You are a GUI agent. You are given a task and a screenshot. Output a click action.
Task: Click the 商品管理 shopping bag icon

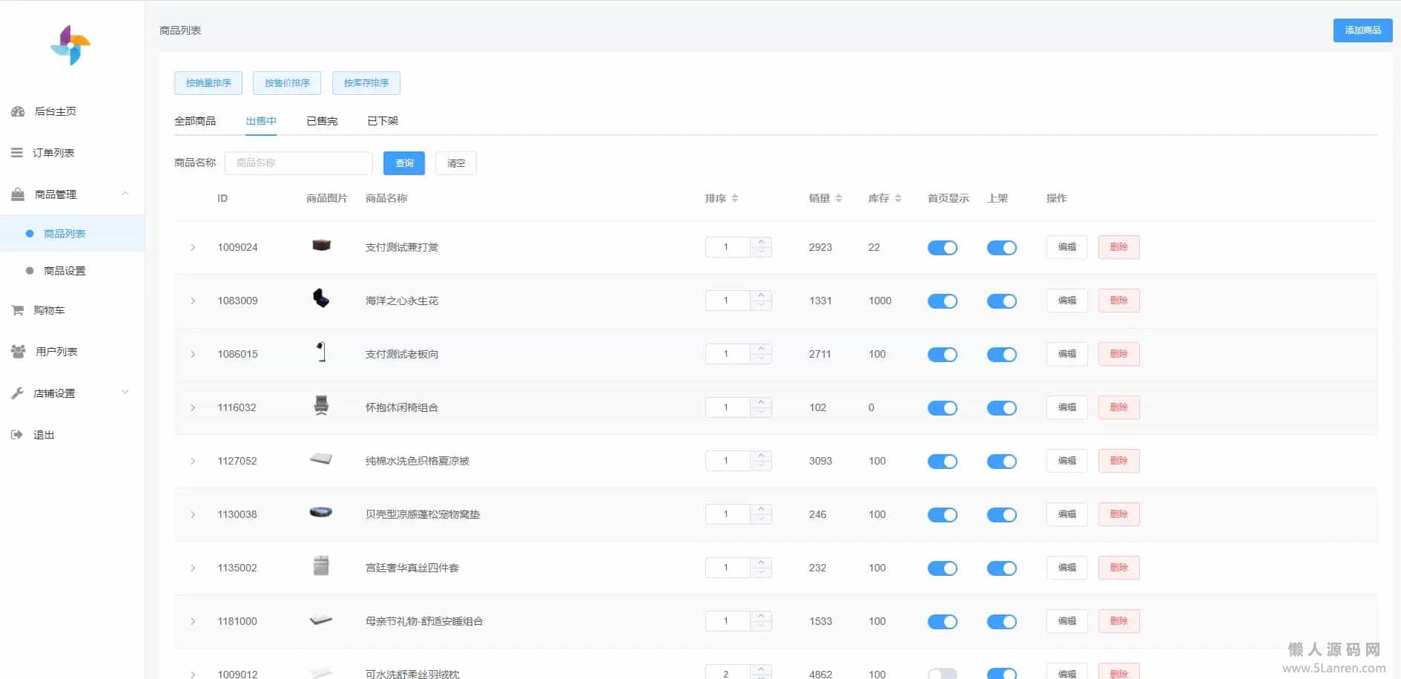pos(18,194)
